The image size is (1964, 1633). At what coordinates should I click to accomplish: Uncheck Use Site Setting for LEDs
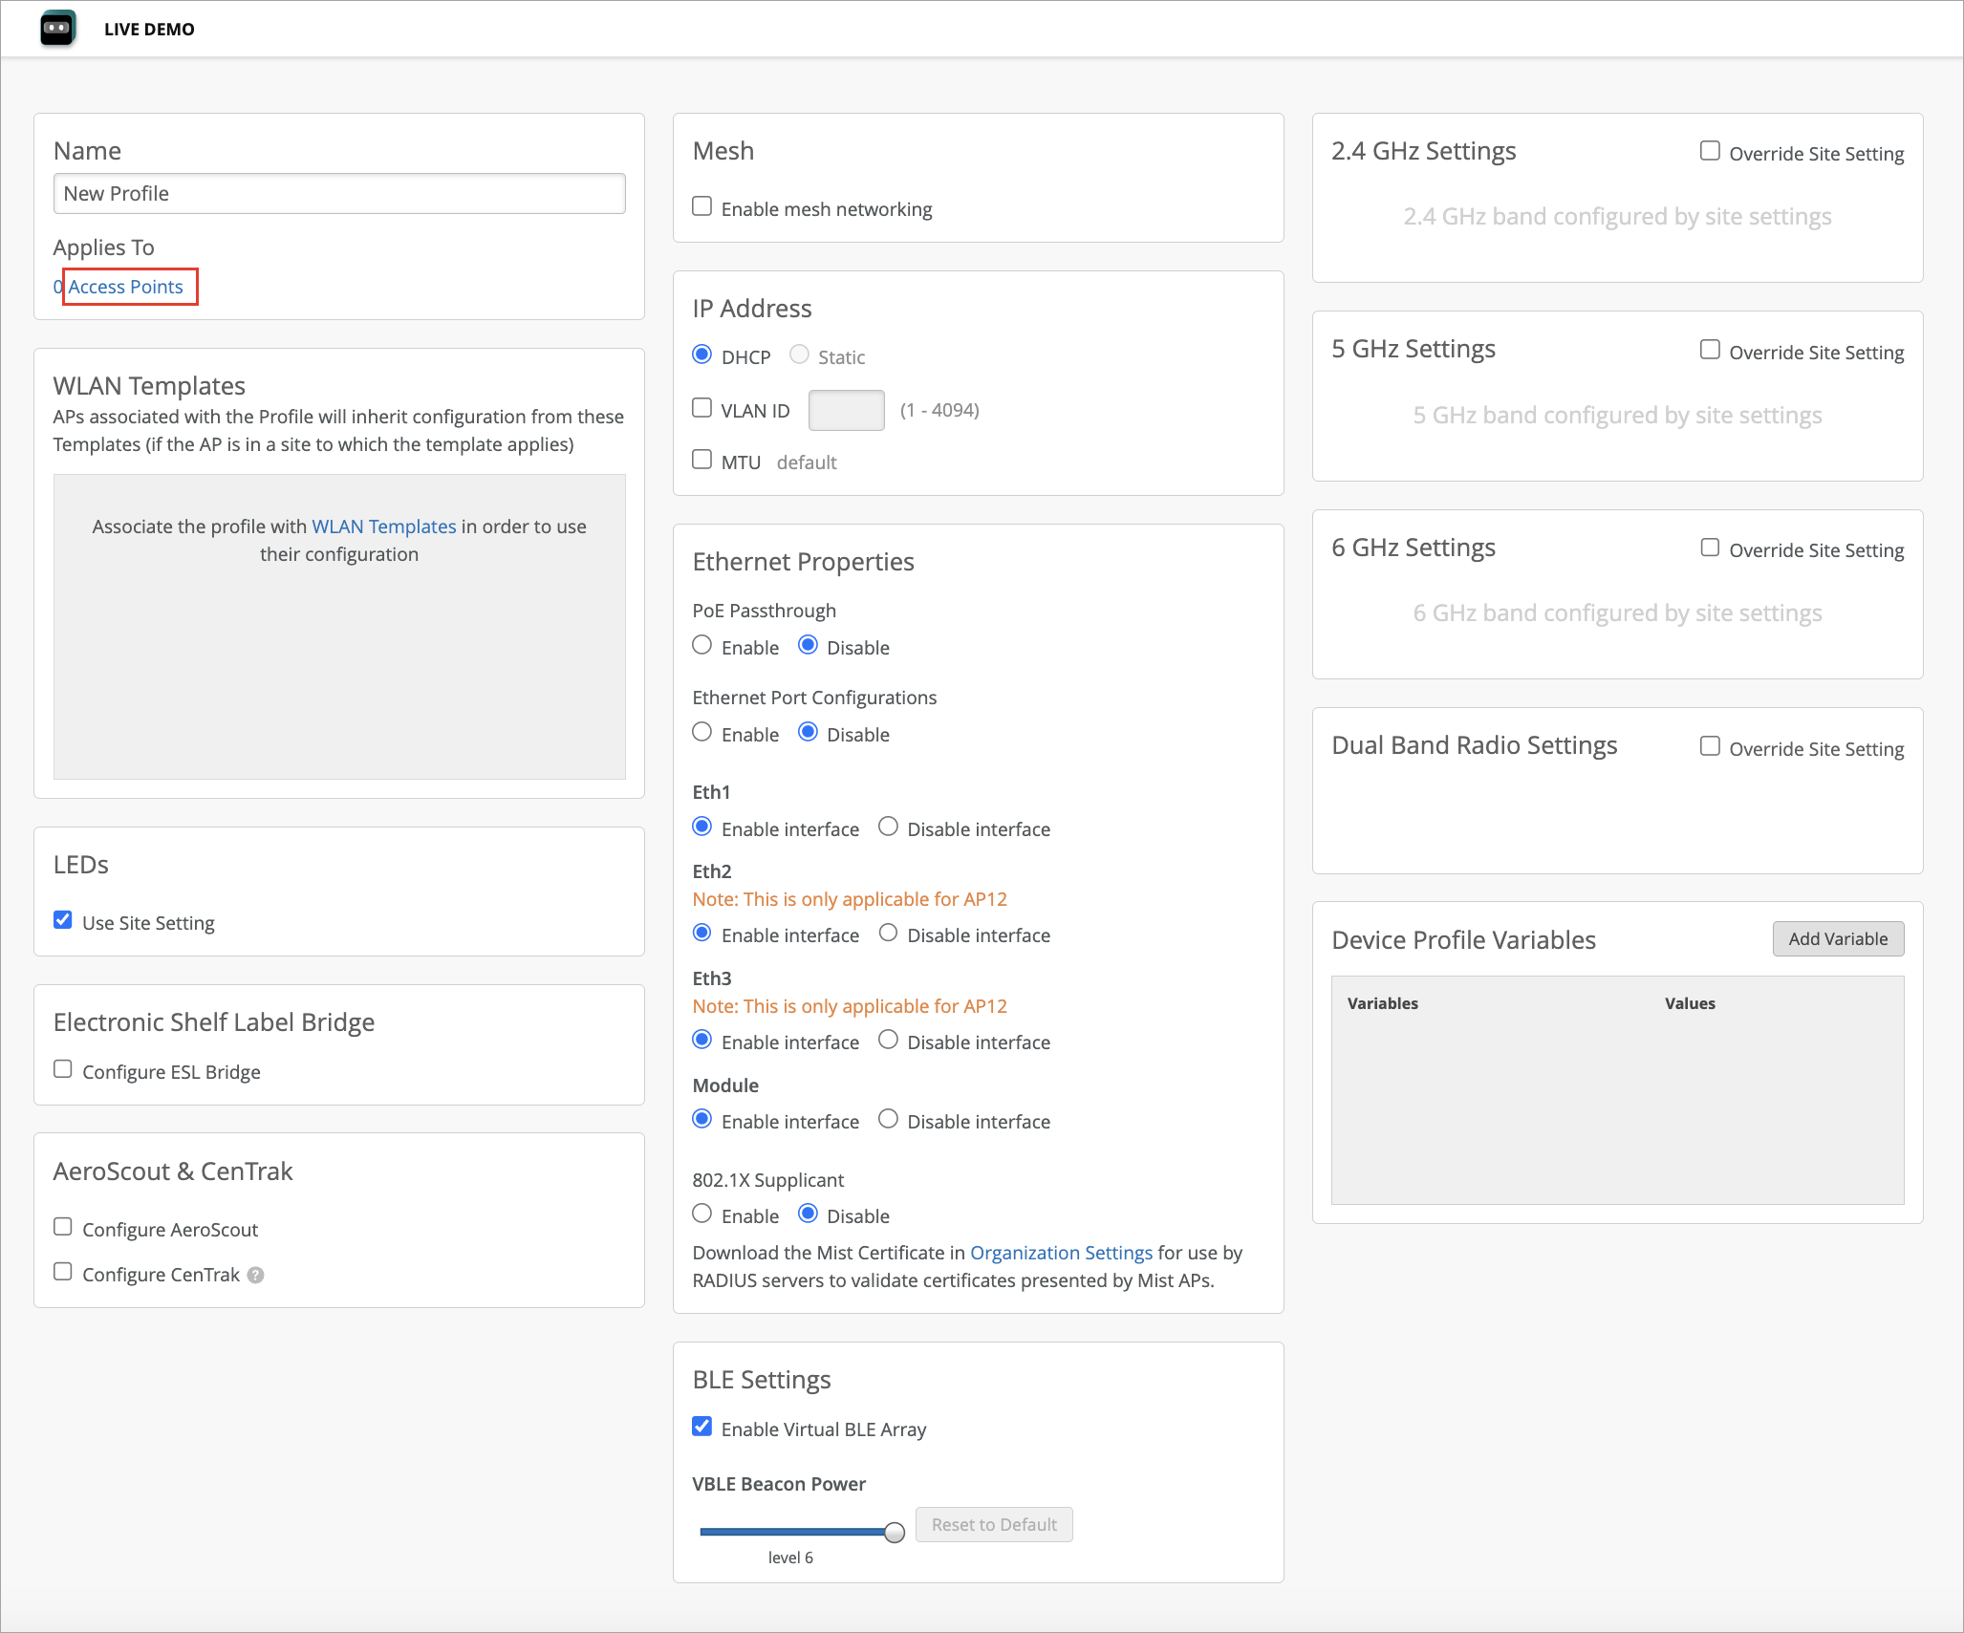63,921
